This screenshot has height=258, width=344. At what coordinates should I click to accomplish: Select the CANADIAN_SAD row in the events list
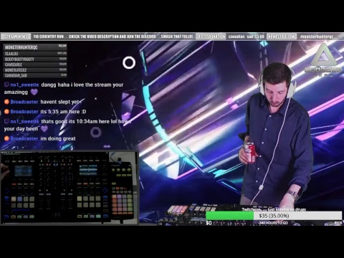[x=35, y=75]
